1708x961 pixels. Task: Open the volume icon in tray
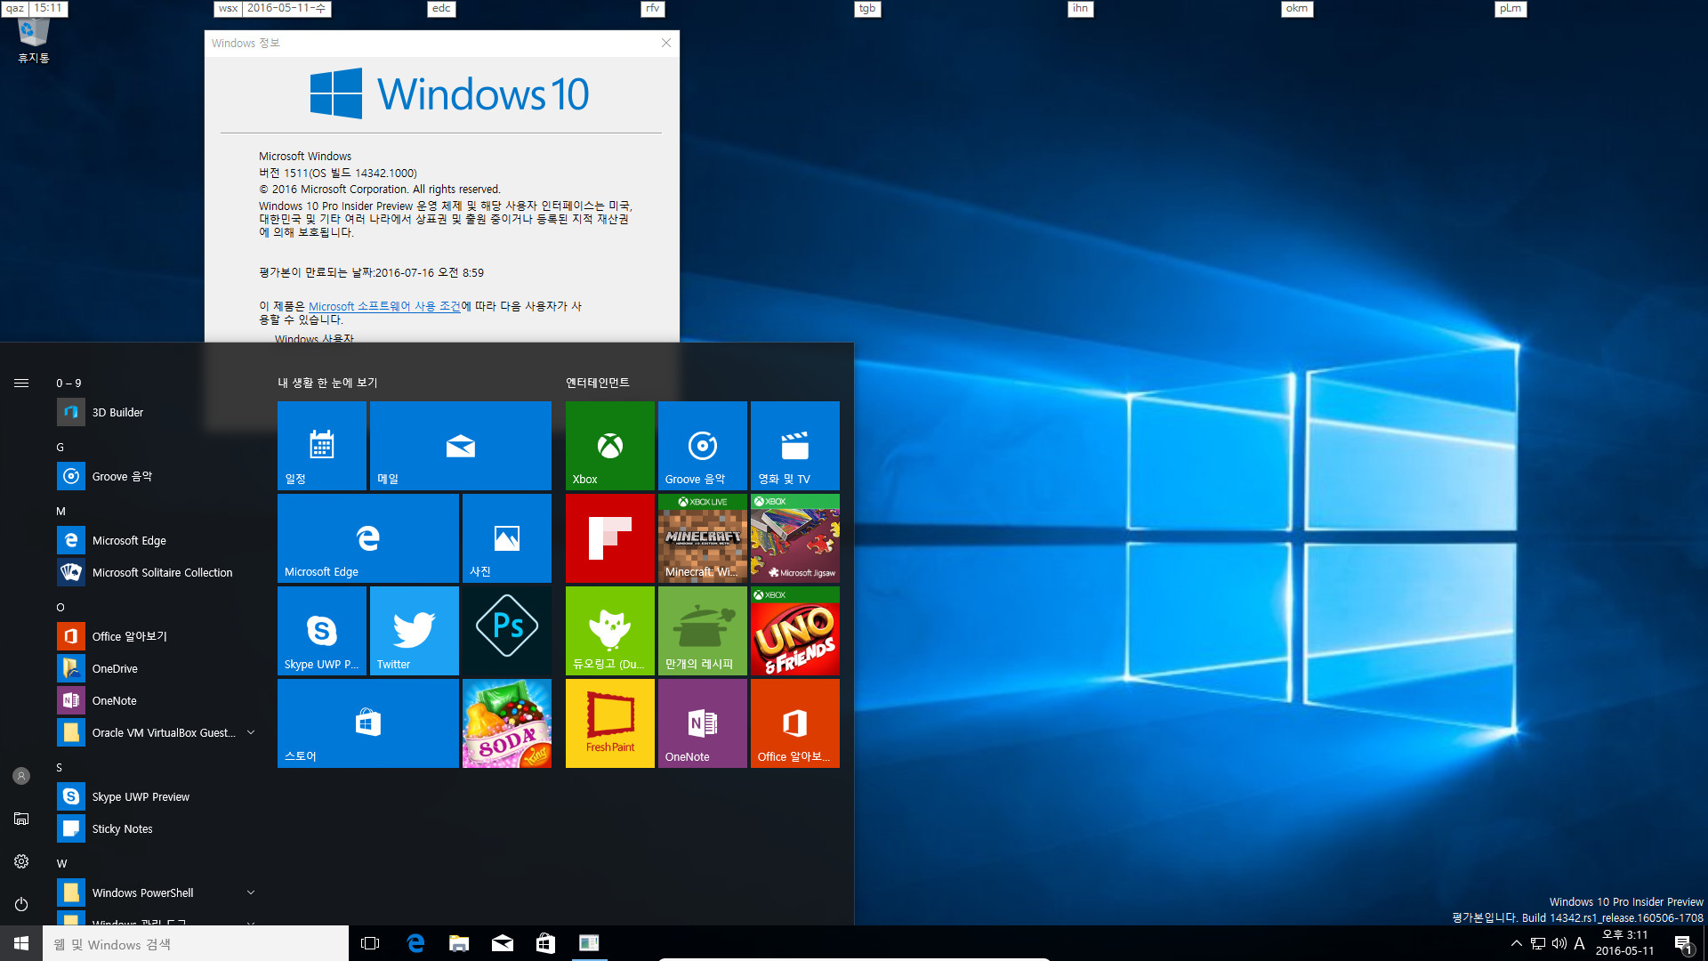pyautogui.click(x=1559, y=943)
